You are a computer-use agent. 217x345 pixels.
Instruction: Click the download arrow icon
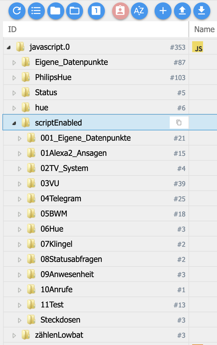click(202, 11)
